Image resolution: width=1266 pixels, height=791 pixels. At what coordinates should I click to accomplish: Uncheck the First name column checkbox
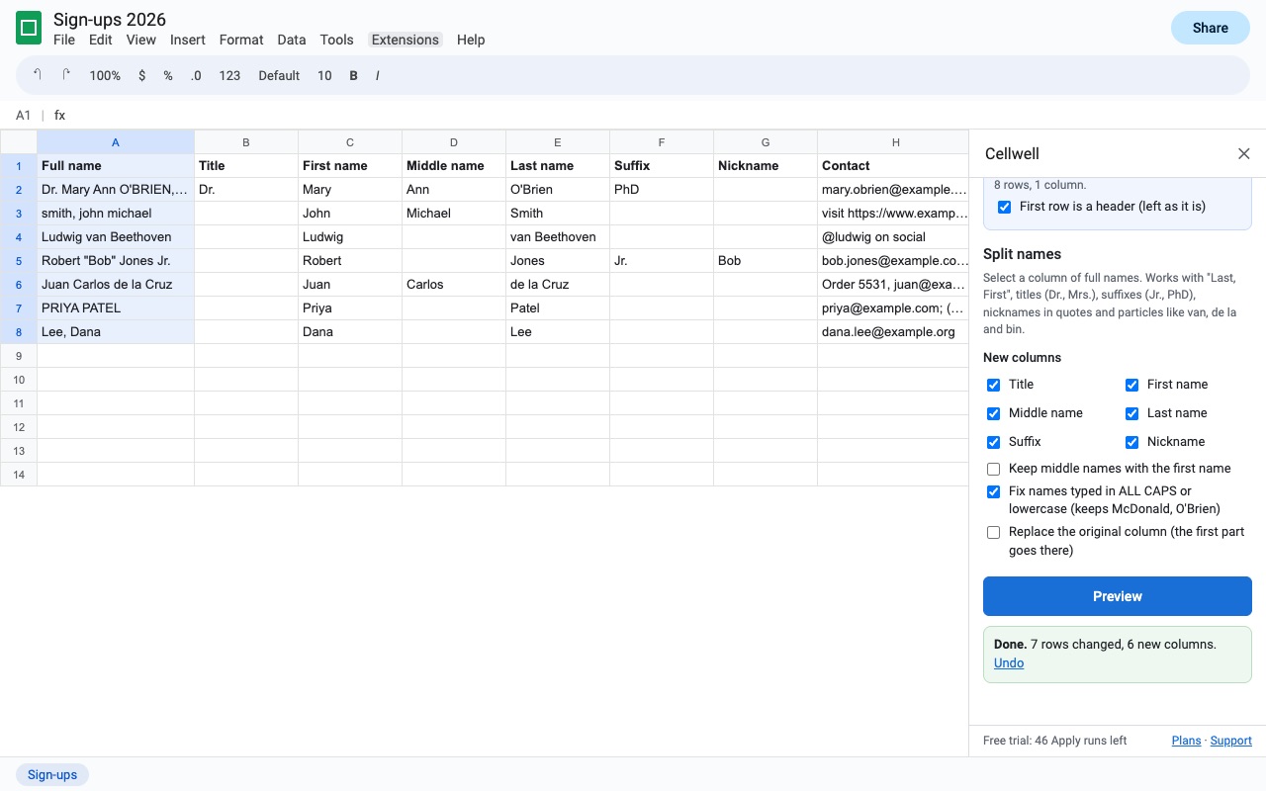tap(1131, 385)
